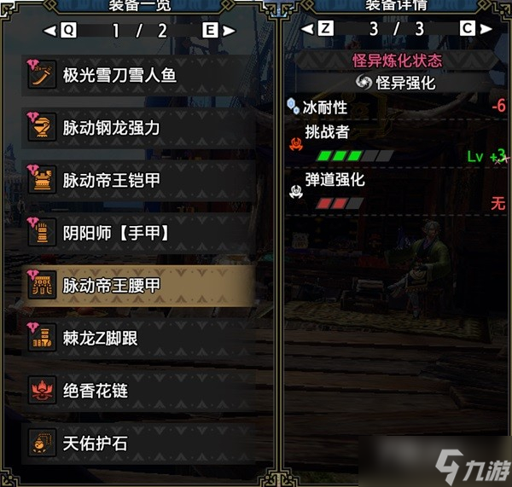Click the 冰耐性 resistance row
512x487 pixels.
pyautogui.click(x=396, y=107)
